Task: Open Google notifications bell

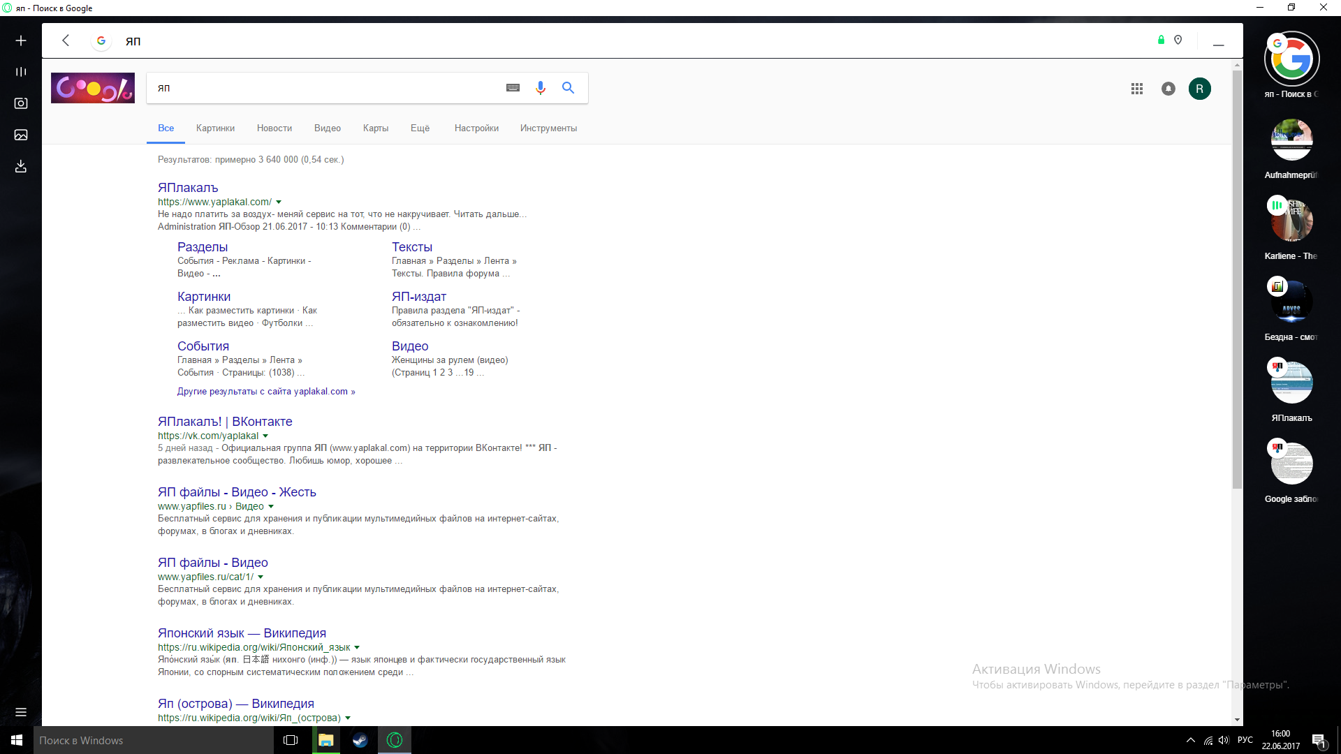Action: 1168,89
